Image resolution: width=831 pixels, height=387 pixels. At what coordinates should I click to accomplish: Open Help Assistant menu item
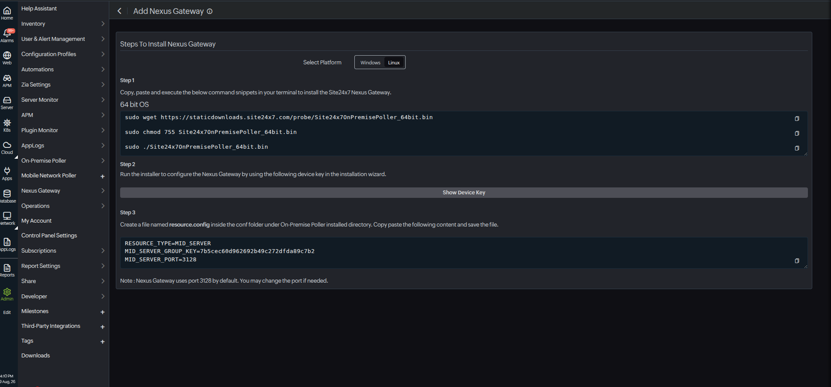39,8
